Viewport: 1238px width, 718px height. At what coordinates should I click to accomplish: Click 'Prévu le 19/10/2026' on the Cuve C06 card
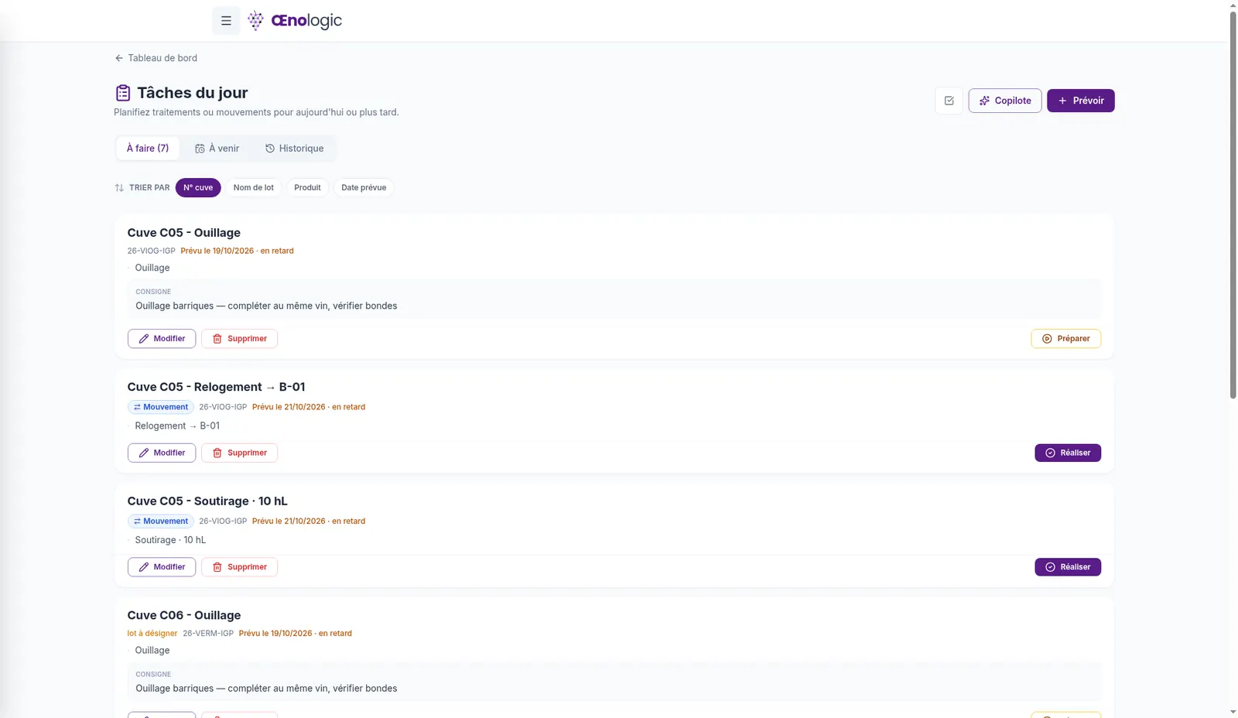(275, 634)
